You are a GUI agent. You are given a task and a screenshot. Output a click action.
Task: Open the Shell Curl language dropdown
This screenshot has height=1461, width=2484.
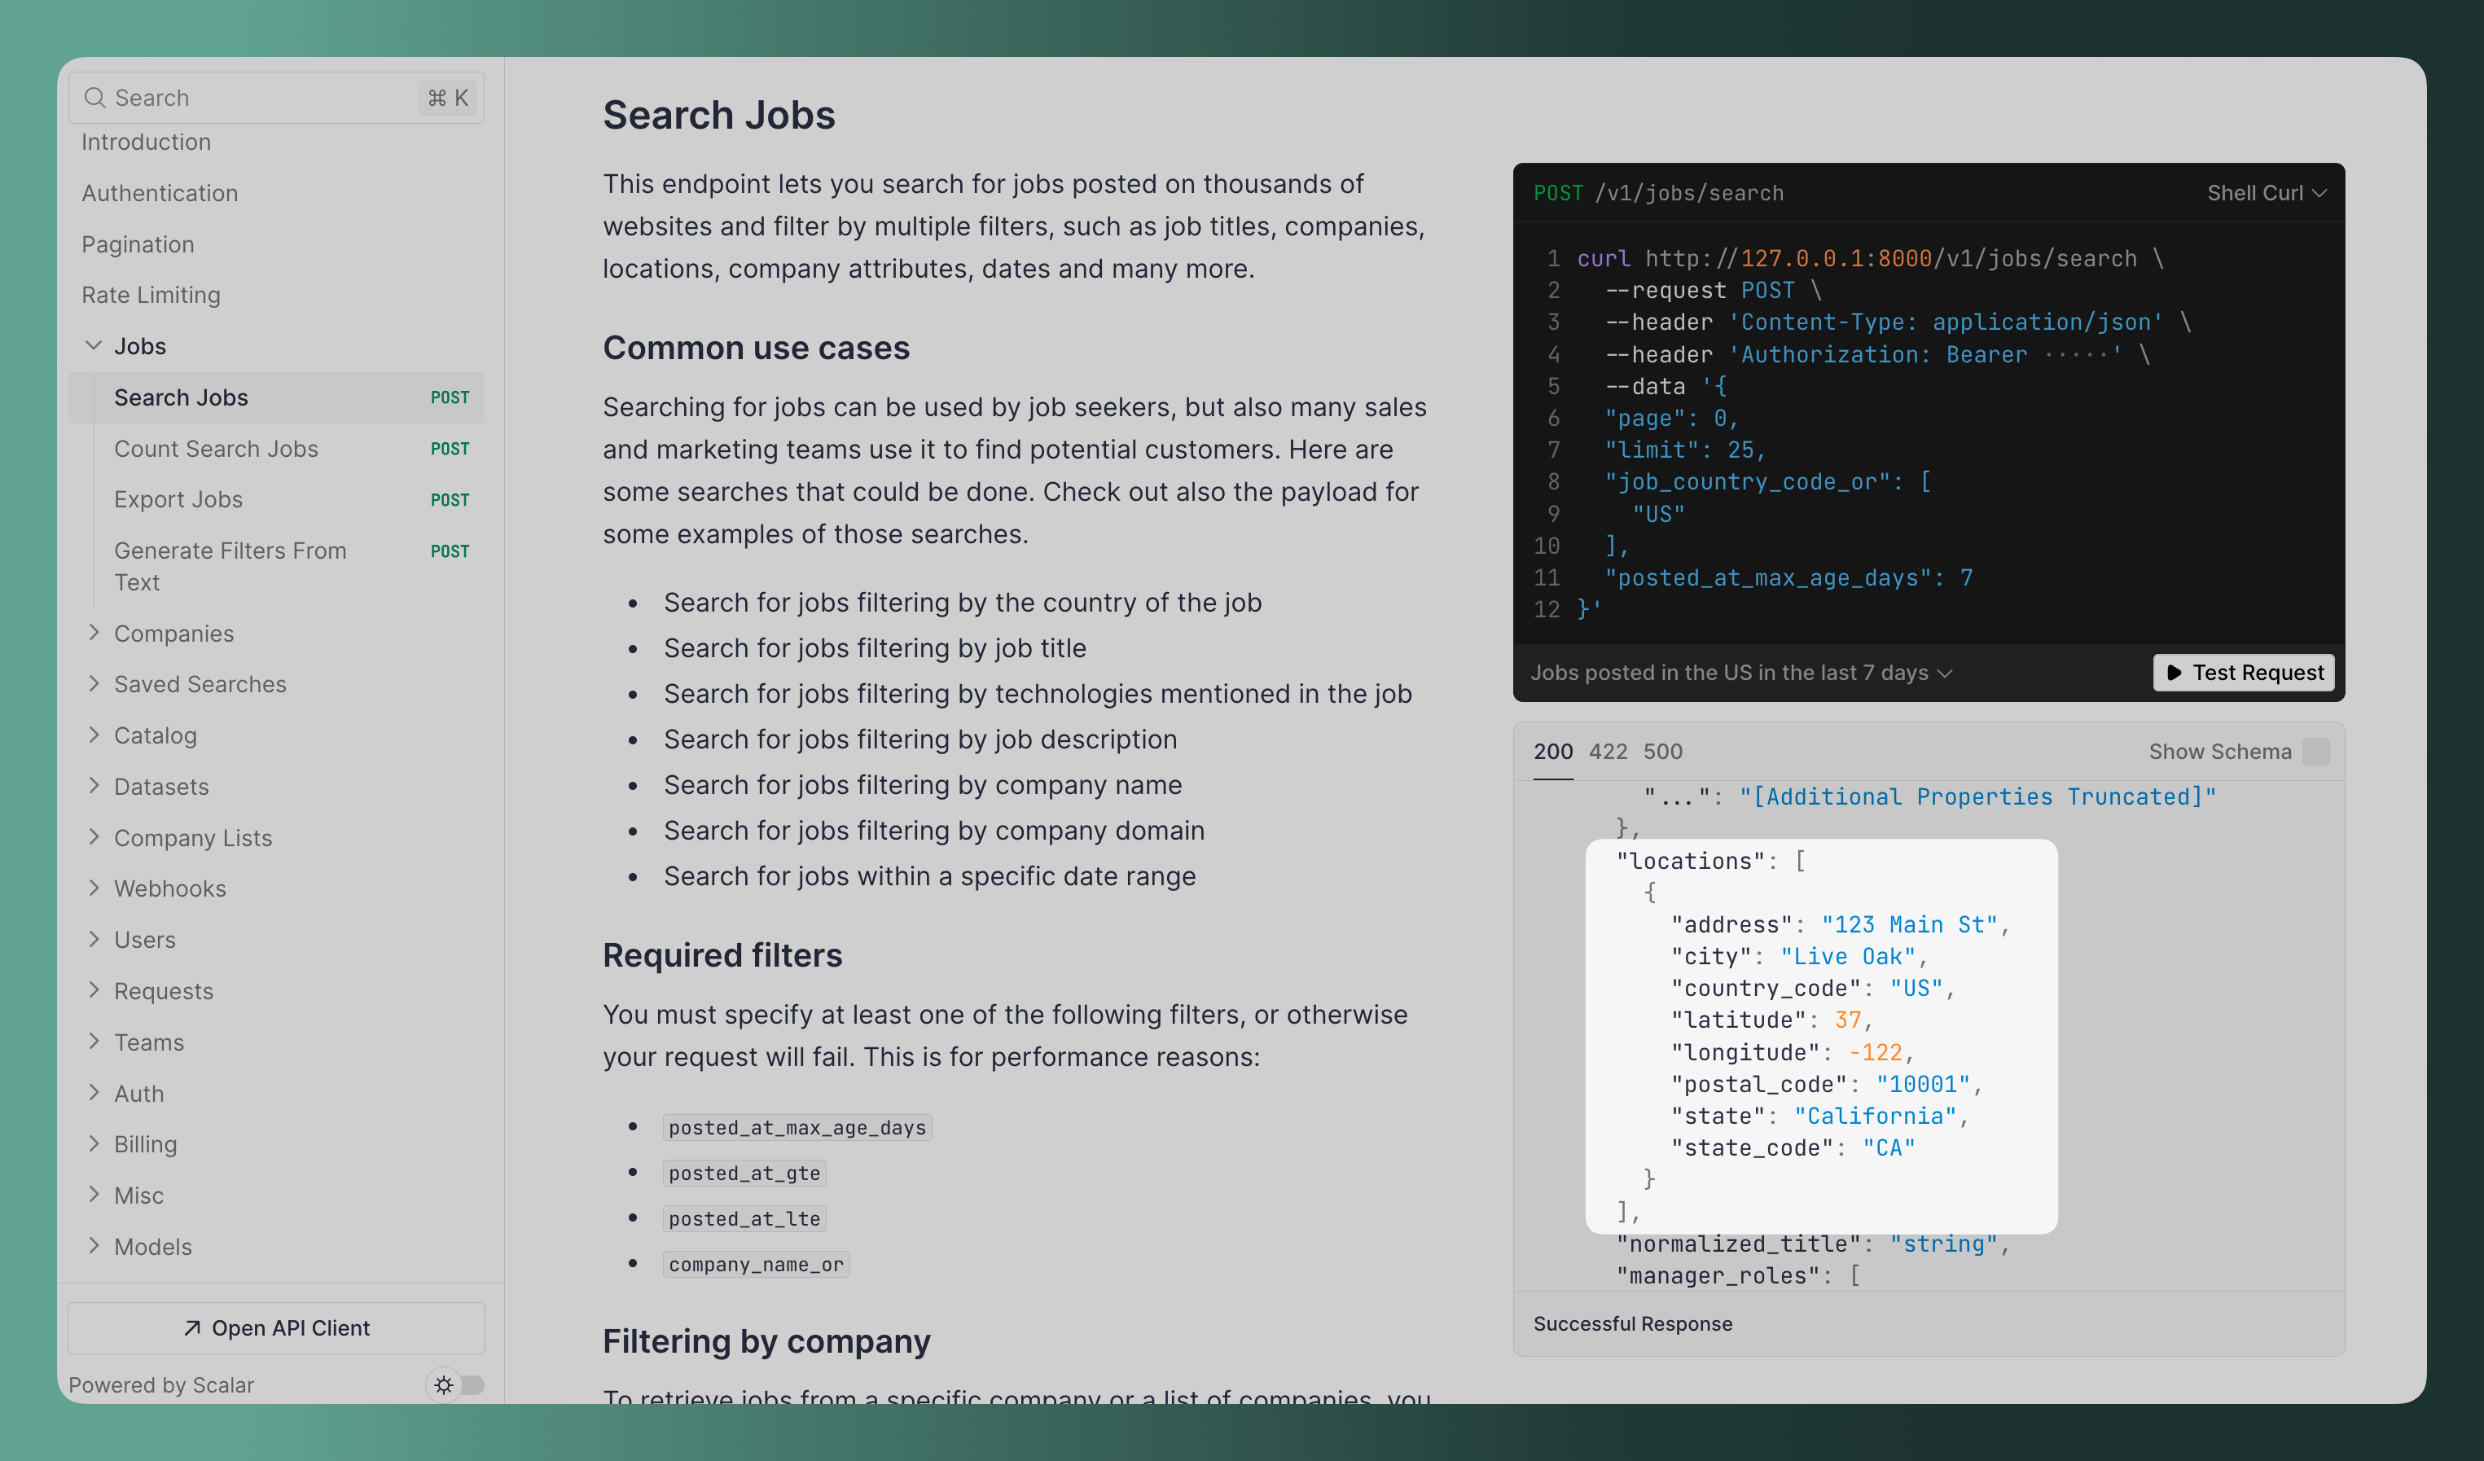(2267, 193)
